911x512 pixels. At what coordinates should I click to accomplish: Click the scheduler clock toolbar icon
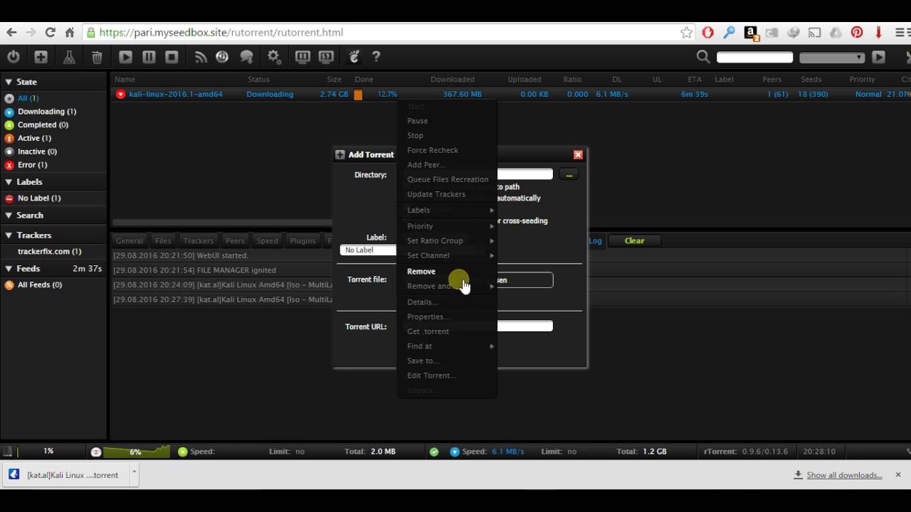coord(222,57)
